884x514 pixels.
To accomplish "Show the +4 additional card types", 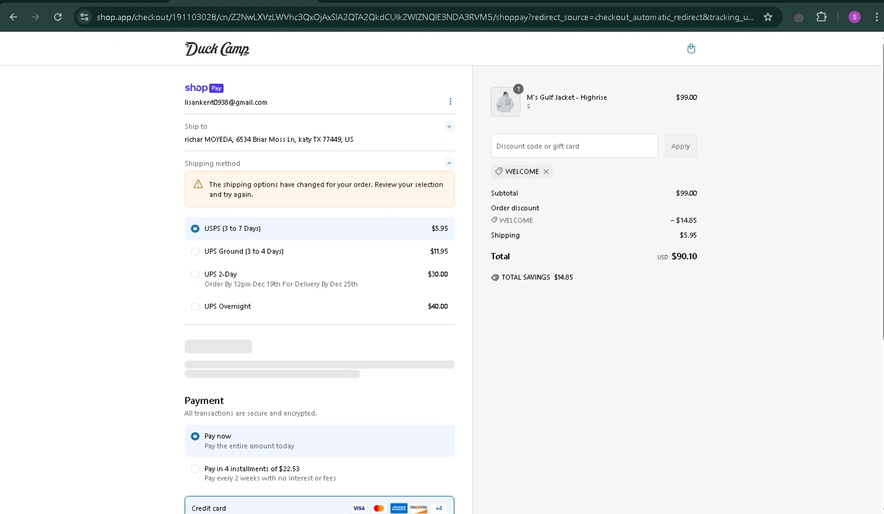I will (438, 508).
